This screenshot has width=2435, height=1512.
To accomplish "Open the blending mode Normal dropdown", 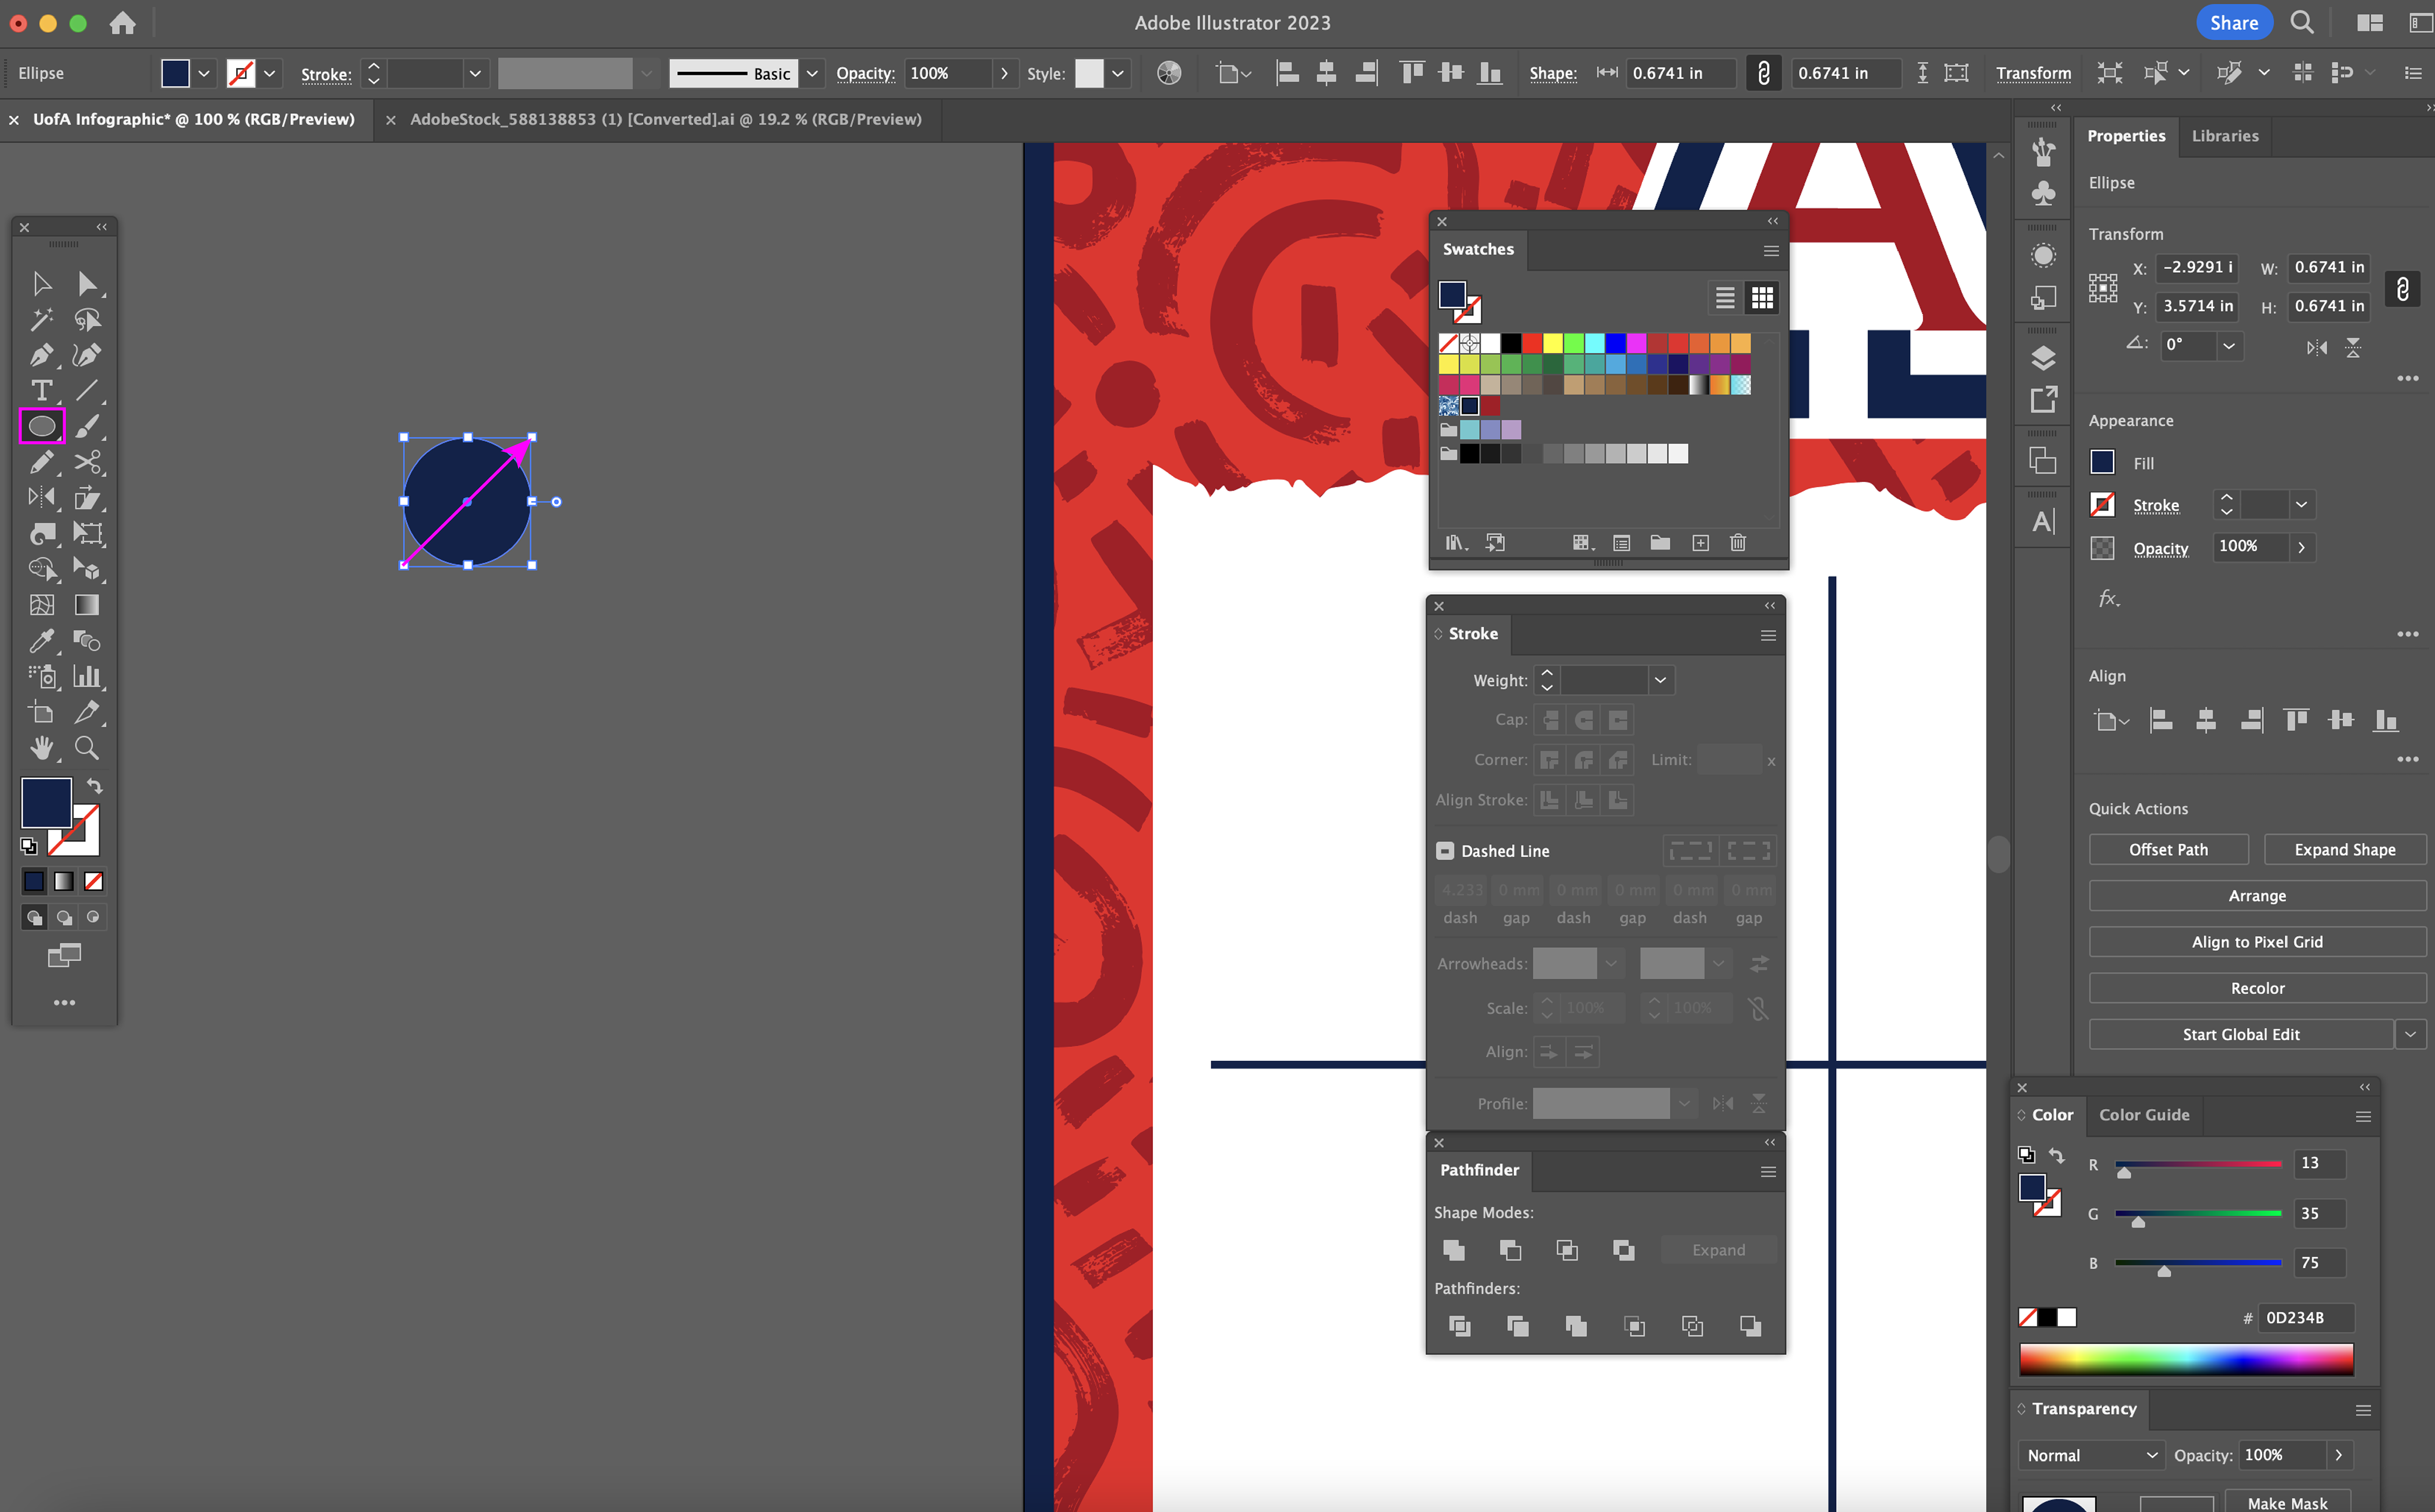I will pos(2091,1455).
